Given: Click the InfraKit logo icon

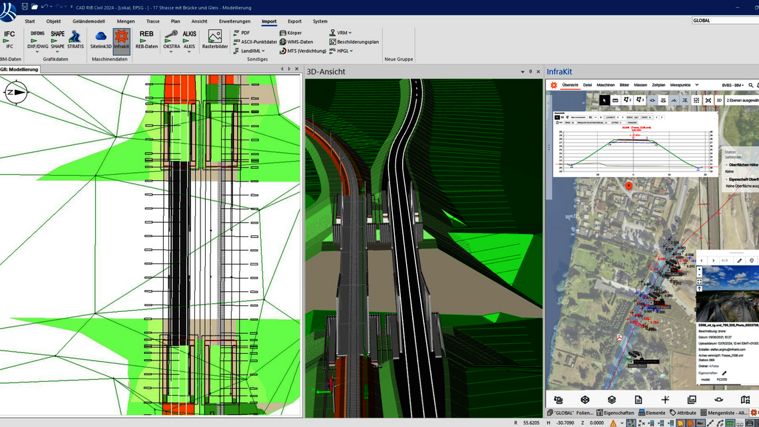Looking at the screenshot, I should (554, 85).
